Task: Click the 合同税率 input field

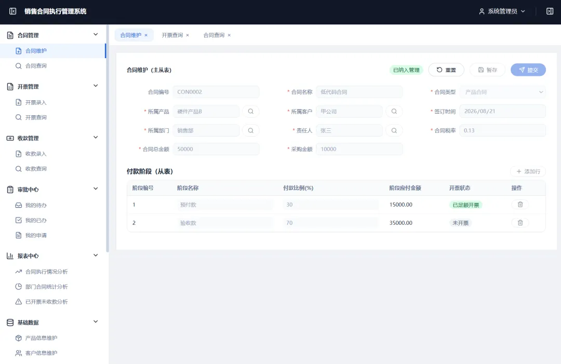Action: pyautogui.click(x=503, y=130)
